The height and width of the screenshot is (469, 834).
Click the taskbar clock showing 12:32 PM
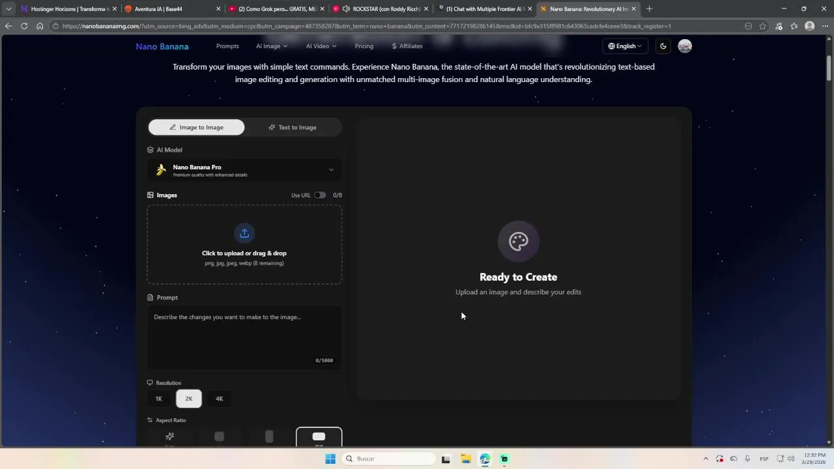[x=814, y=459]
